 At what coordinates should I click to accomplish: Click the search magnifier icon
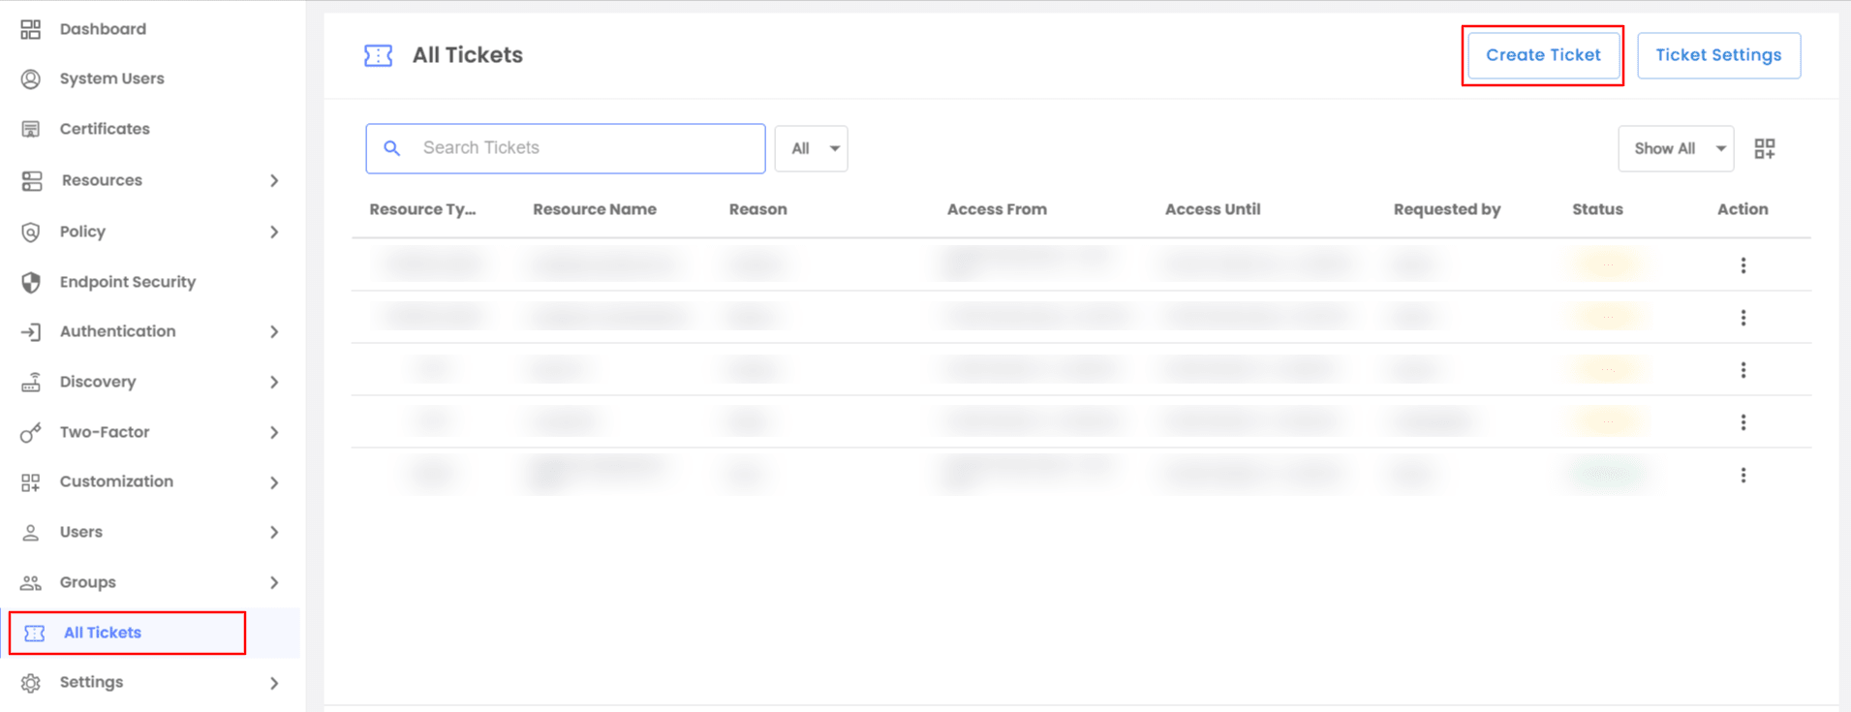[392, 148]
